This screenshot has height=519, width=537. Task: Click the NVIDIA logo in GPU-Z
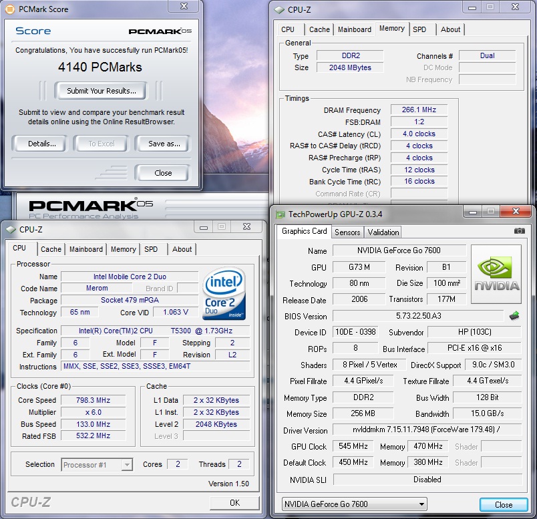(x=496, y=274)
